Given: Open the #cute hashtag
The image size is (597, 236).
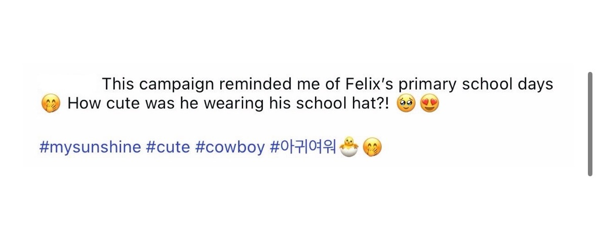Looking at the screenshot, I should coord(168,147).
